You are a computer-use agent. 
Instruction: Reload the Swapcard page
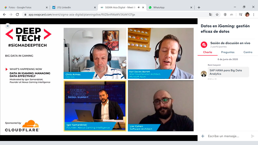(x=17, y=15)
